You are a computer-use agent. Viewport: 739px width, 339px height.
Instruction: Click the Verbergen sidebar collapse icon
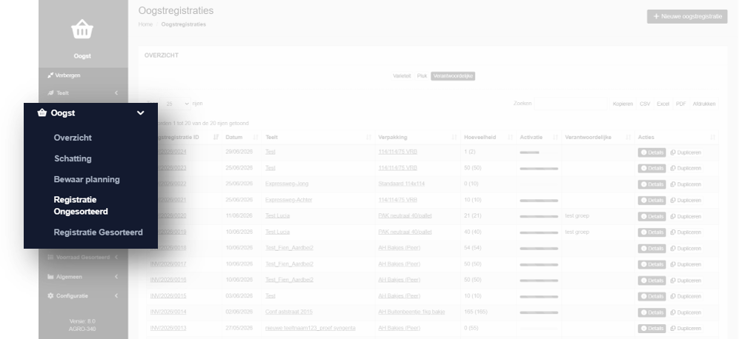point(50,75)
